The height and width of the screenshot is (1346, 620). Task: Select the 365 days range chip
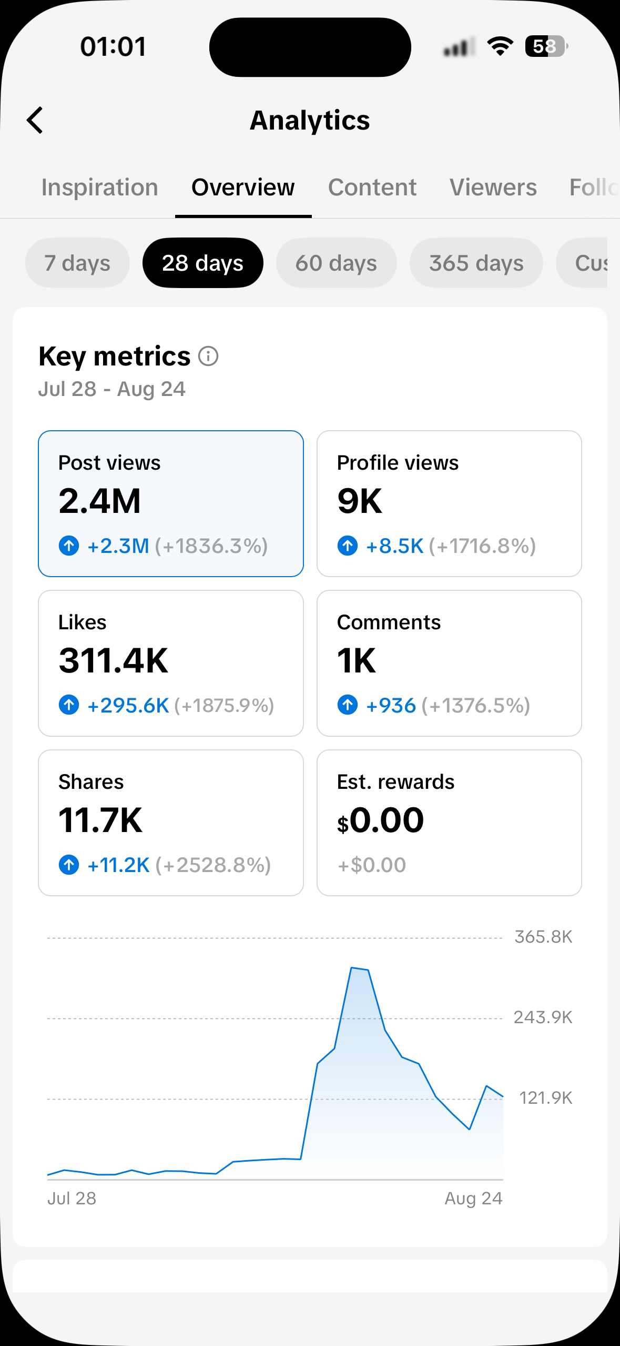tap(476, 263)
